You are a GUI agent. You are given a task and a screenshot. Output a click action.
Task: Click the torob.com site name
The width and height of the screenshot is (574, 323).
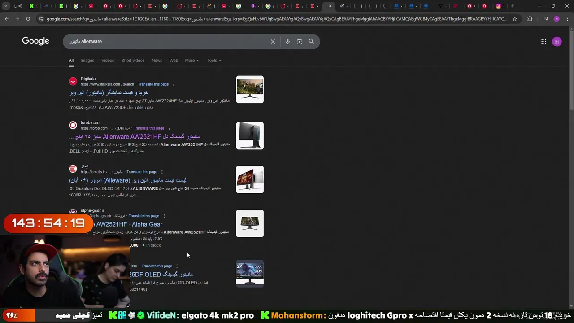[x=90, y=123]
